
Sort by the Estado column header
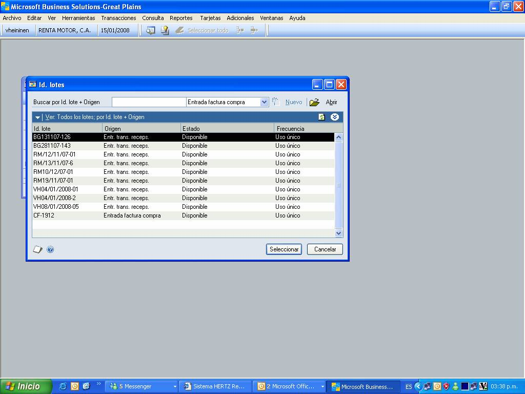227,129
